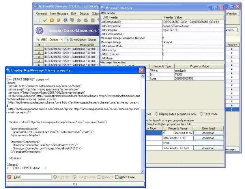Screen dimensions: 245x189
Task: Click the 15000 property value cell
Action: 199,74
